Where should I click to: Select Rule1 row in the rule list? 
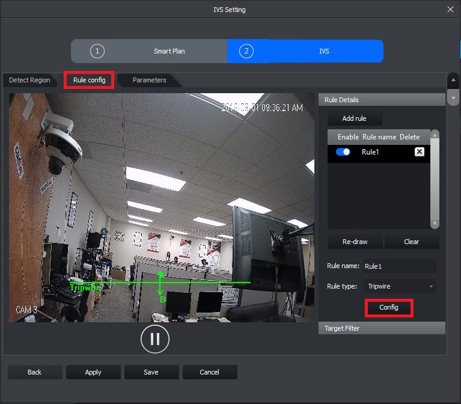tap(379, 152)
